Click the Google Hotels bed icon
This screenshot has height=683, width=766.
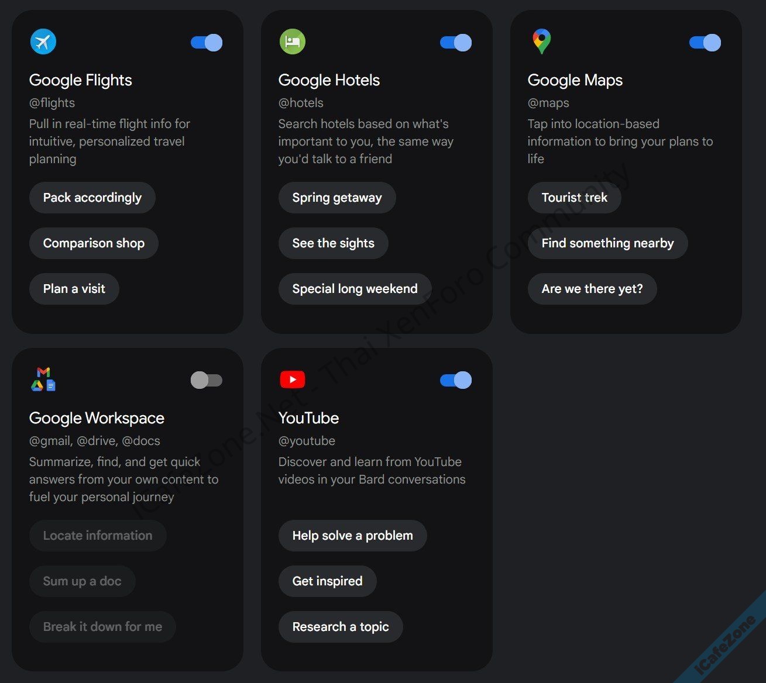[292, 42]
